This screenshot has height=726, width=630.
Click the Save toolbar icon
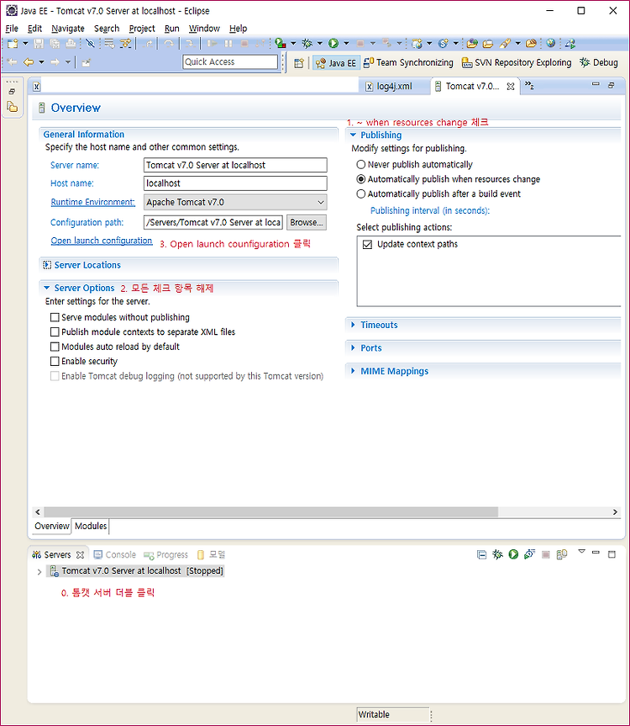pos(39,44)
